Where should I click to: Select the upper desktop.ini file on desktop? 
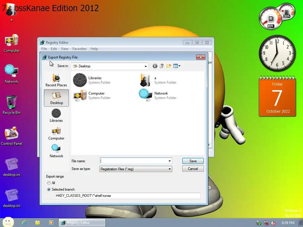click(12, 167)
